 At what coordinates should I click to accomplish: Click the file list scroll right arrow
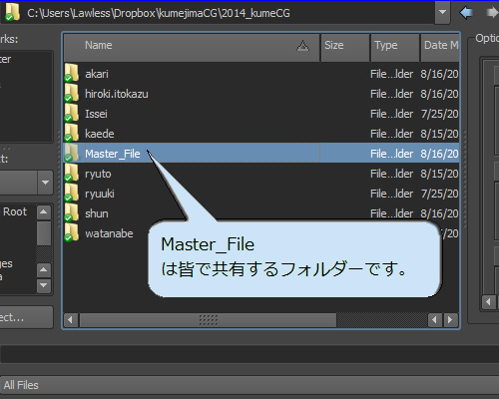point(450,320)
